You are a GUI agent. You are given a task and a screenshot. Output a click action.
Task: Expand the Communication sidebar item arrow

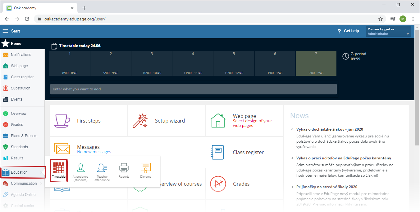[42, 184]
